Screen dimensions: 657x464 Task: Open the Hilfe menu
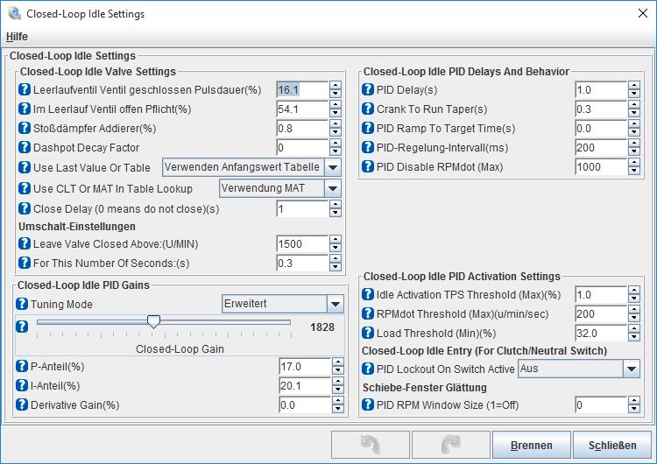coord(17,37)
